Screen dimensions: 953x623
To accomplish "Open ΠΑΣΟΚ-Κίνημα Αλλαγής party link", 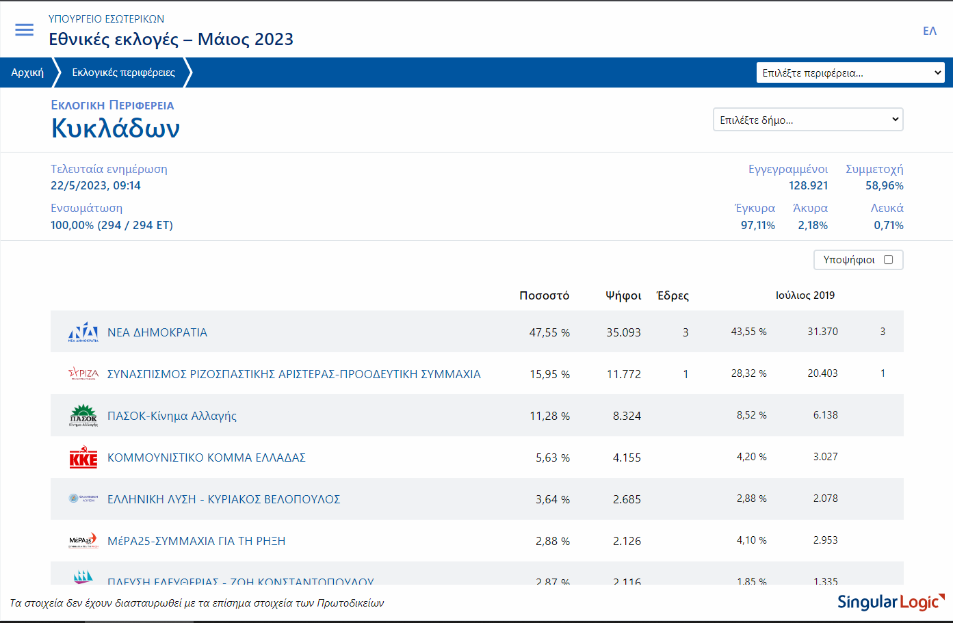I will 172,416.
